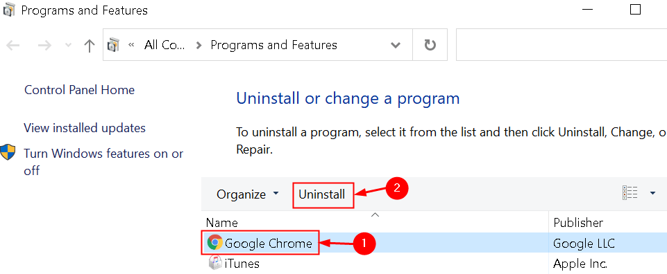Click the change view layout icon

coord(630,194)
